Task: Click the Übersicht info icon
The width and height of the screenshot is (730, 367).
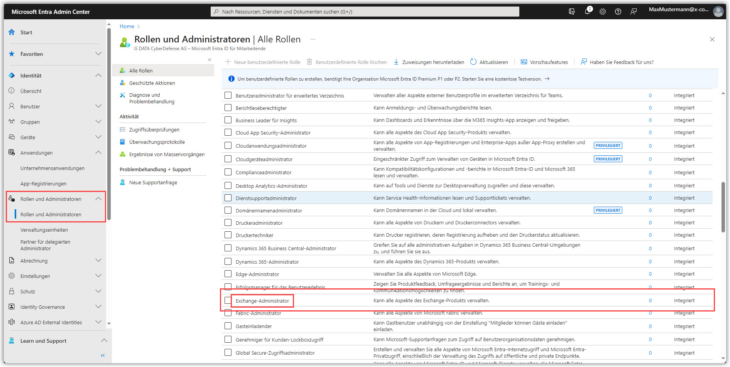Action: tap(12, 91)
